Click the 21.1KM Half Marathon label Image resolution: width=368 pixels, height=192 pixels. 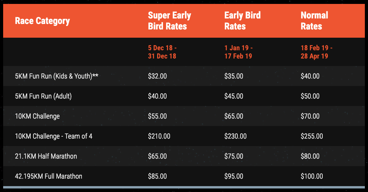[x=46, y=156]
